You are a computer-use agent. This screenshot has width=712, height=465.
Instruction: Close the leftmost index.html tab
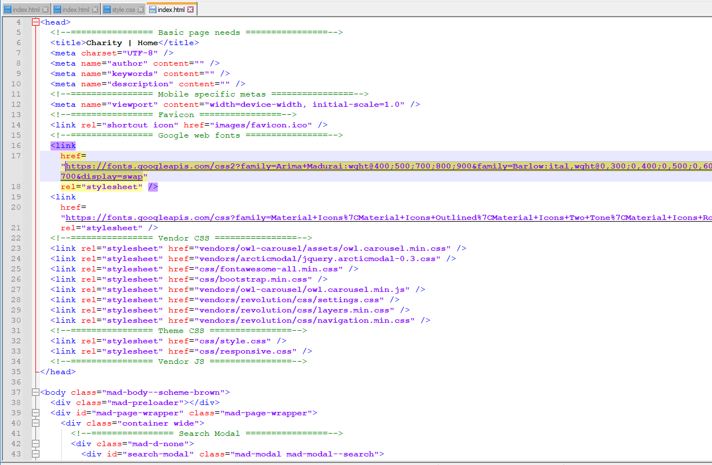click(x=46, y=10)
